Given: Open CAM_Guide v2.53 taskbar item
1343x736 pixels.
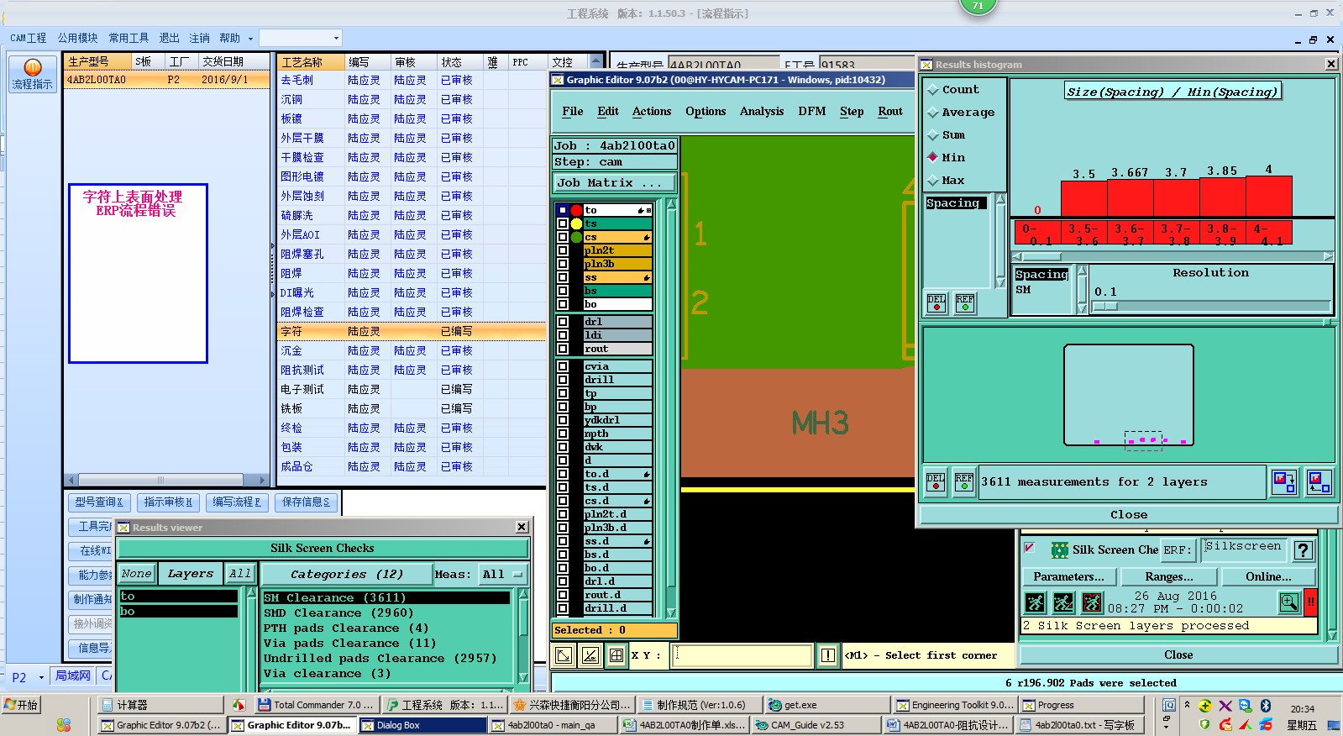Looking at the screenshot, I should 815,725.
